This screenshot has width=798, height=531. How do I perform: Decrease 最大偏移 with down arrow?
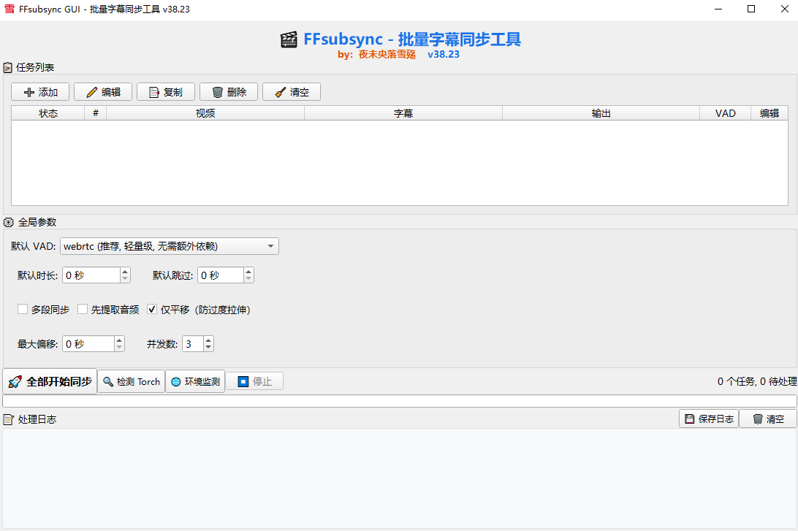(x=119, y=348)
